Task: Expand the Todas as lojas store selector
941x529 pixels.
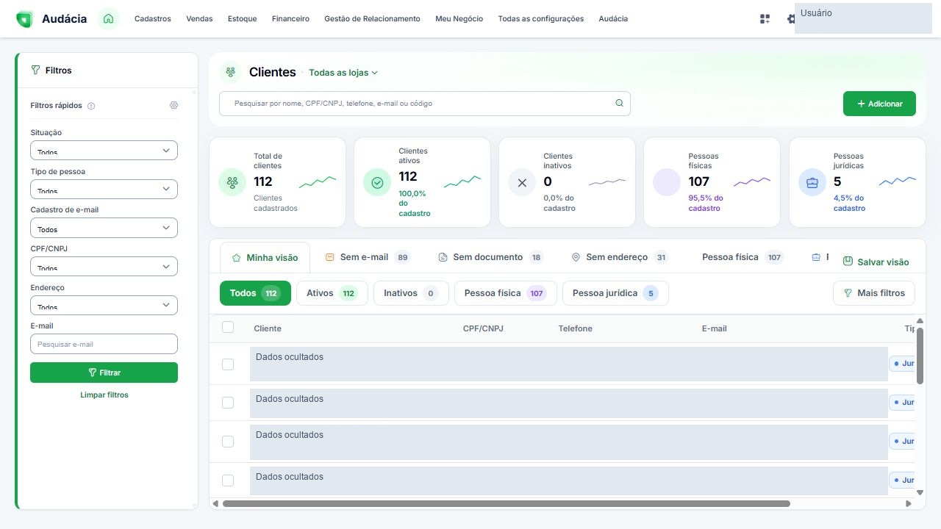Action: point(343,73)
